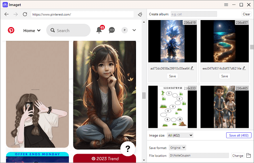Image resolution: width=254 pixels, height=163 pixels.
Task: Click the Pinterest Search field
Action: click(68, 30)
